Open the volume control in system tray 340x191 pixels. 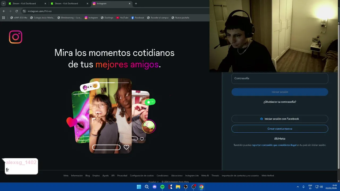(321, 187)
